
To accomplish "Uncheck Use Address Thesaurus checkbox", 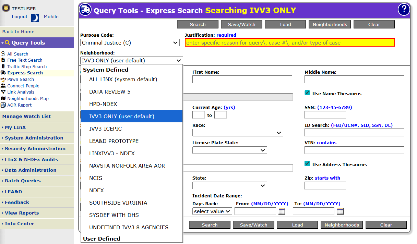I will pyautogui.click(x=307, y=164).
